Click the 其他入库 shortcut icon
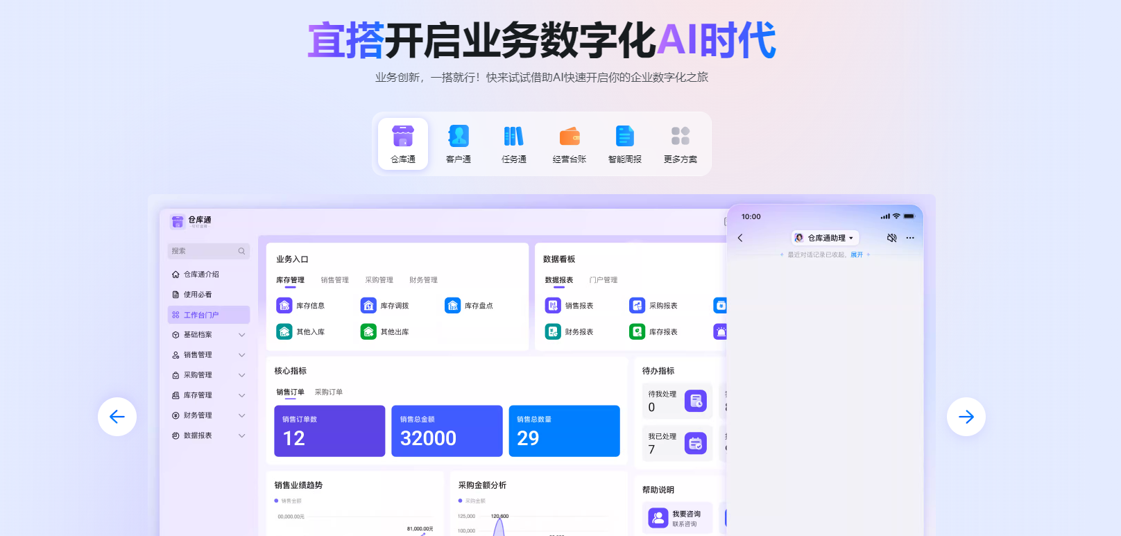 point(284,331)
